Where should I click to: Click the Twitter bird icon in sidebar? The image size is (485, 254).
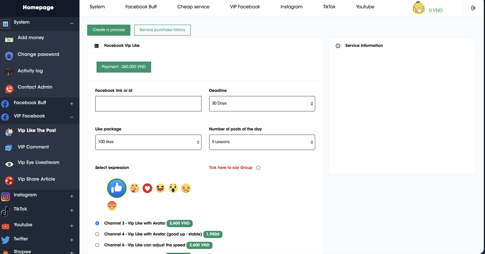pyautogui.click(x=5, y=240)
